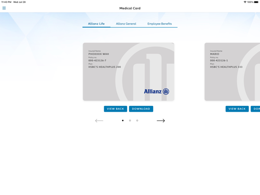Open the hamburger menu icon
Screen dimensions: 260x195
(x=4, y=8)
